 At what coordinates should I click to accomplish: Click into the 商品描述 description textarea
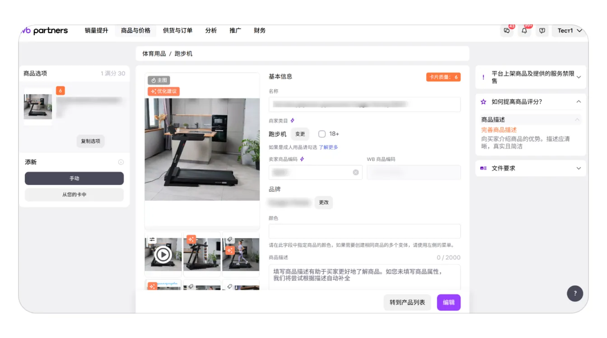(364, 277)
